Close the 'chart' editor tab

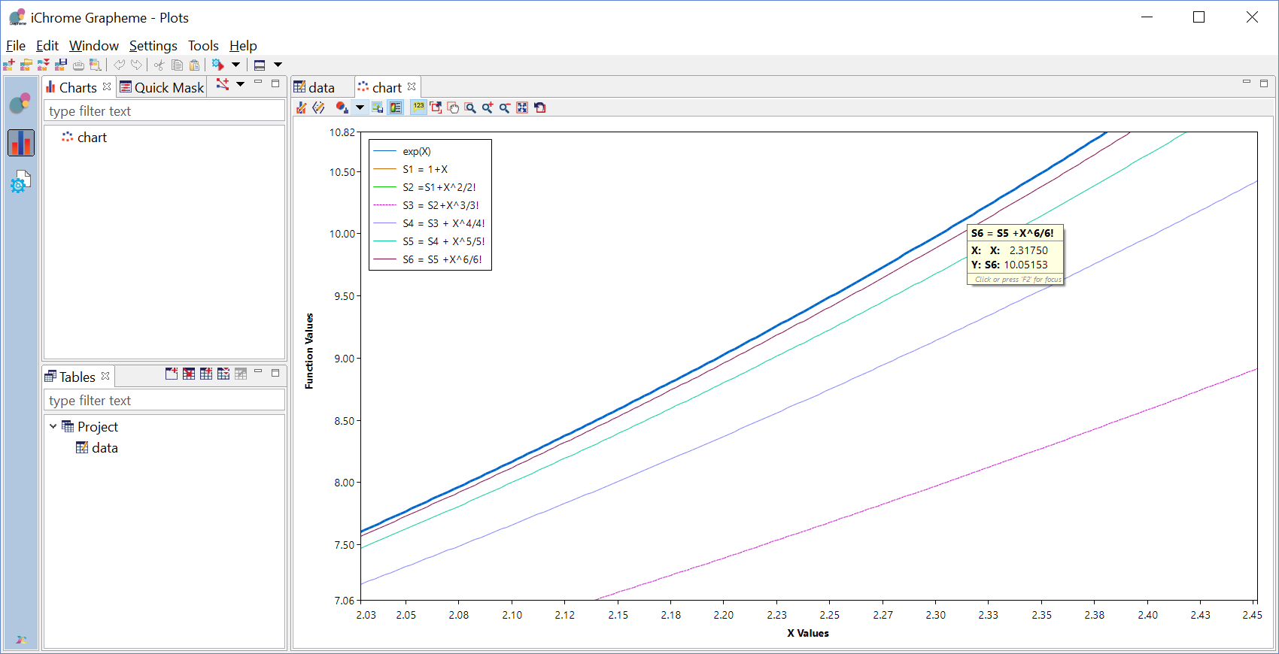[x=412, y=86]
